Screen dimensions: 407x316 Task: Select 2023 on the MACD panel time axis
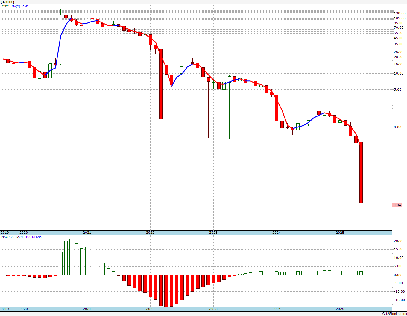(213, 309)
